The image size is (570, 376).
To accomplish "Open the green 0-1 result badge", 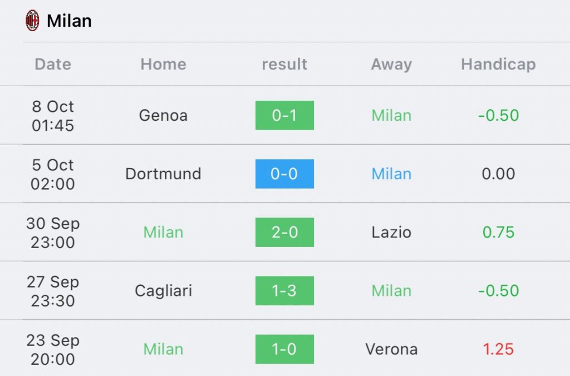I will pos(284,116).
